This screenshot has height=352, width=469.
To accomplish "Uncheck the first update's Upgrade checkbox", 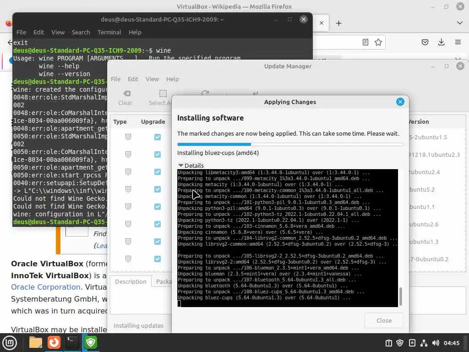I will coord(158,137).
